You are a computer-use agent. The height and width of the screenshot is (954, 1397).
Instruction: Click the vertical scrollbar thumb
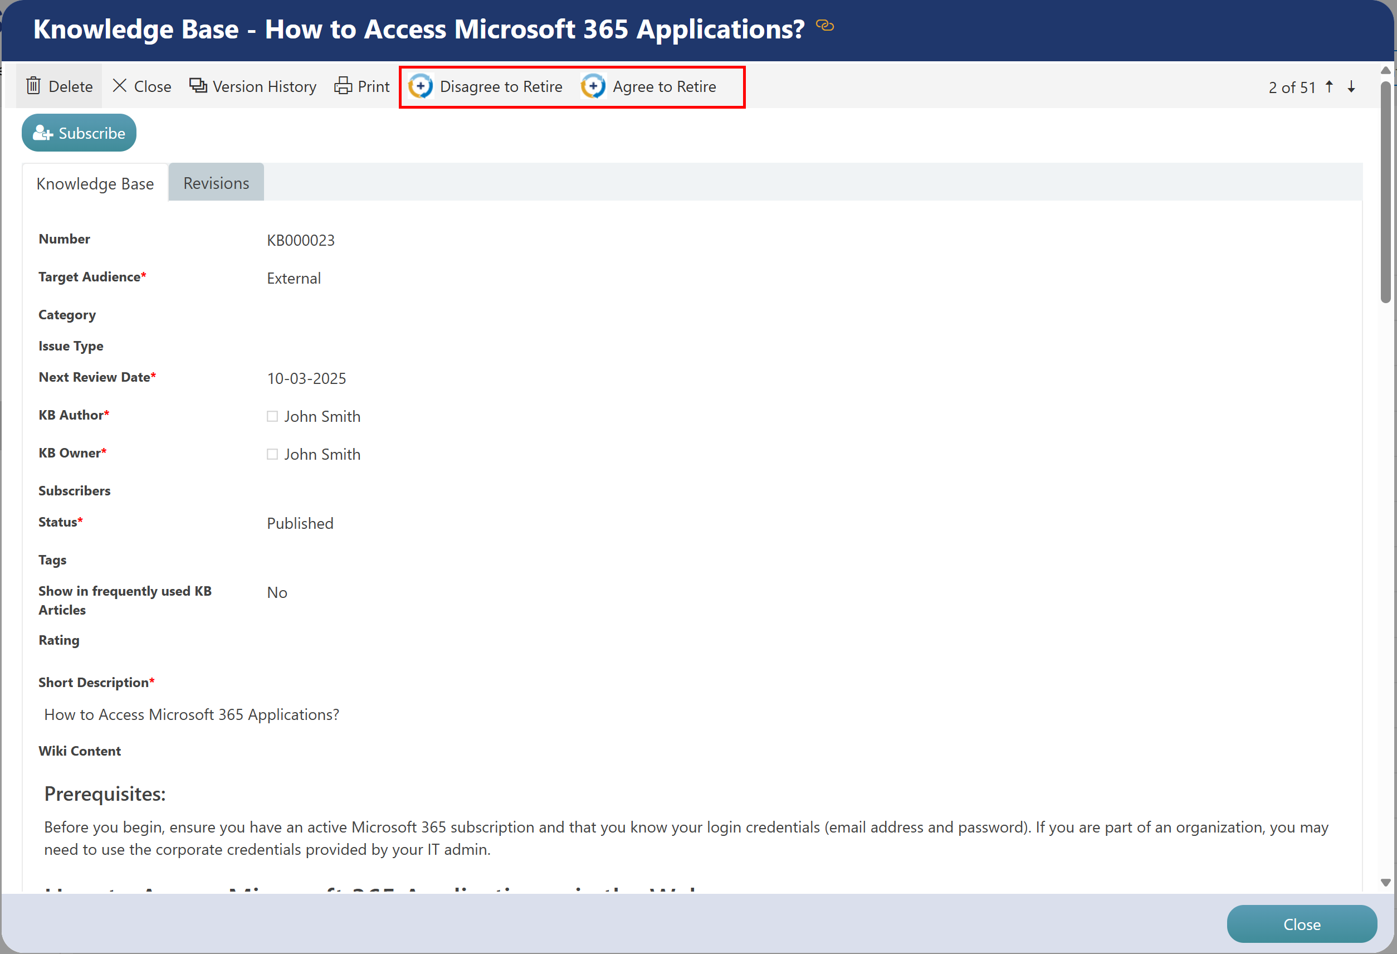[1385, 192]
